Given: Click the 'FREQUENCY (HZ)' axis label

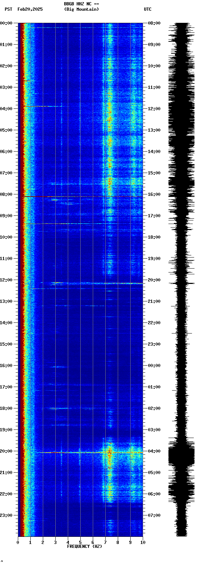Looking at the screenshot, I should pos(85,546).
